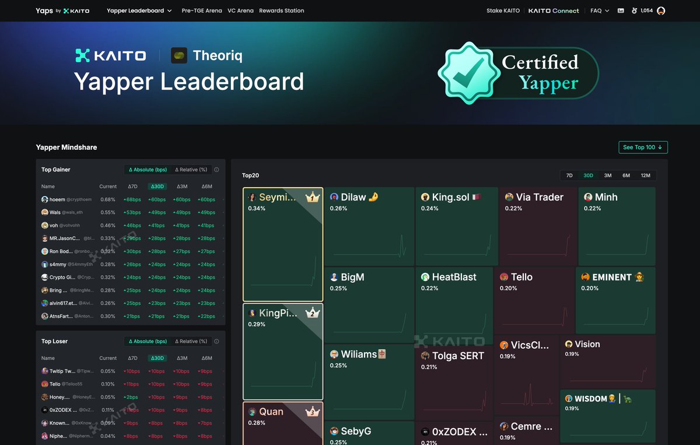The image size is (700, 445).
Task: Click the Stake KAITO link
Action: tap(503, 10)
